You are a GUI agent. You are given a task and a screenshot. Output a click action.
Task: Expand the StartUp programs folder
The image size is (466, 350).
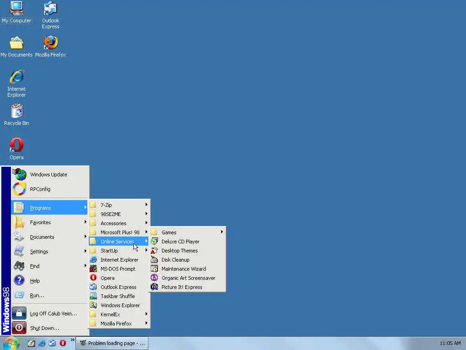point(119,251)
